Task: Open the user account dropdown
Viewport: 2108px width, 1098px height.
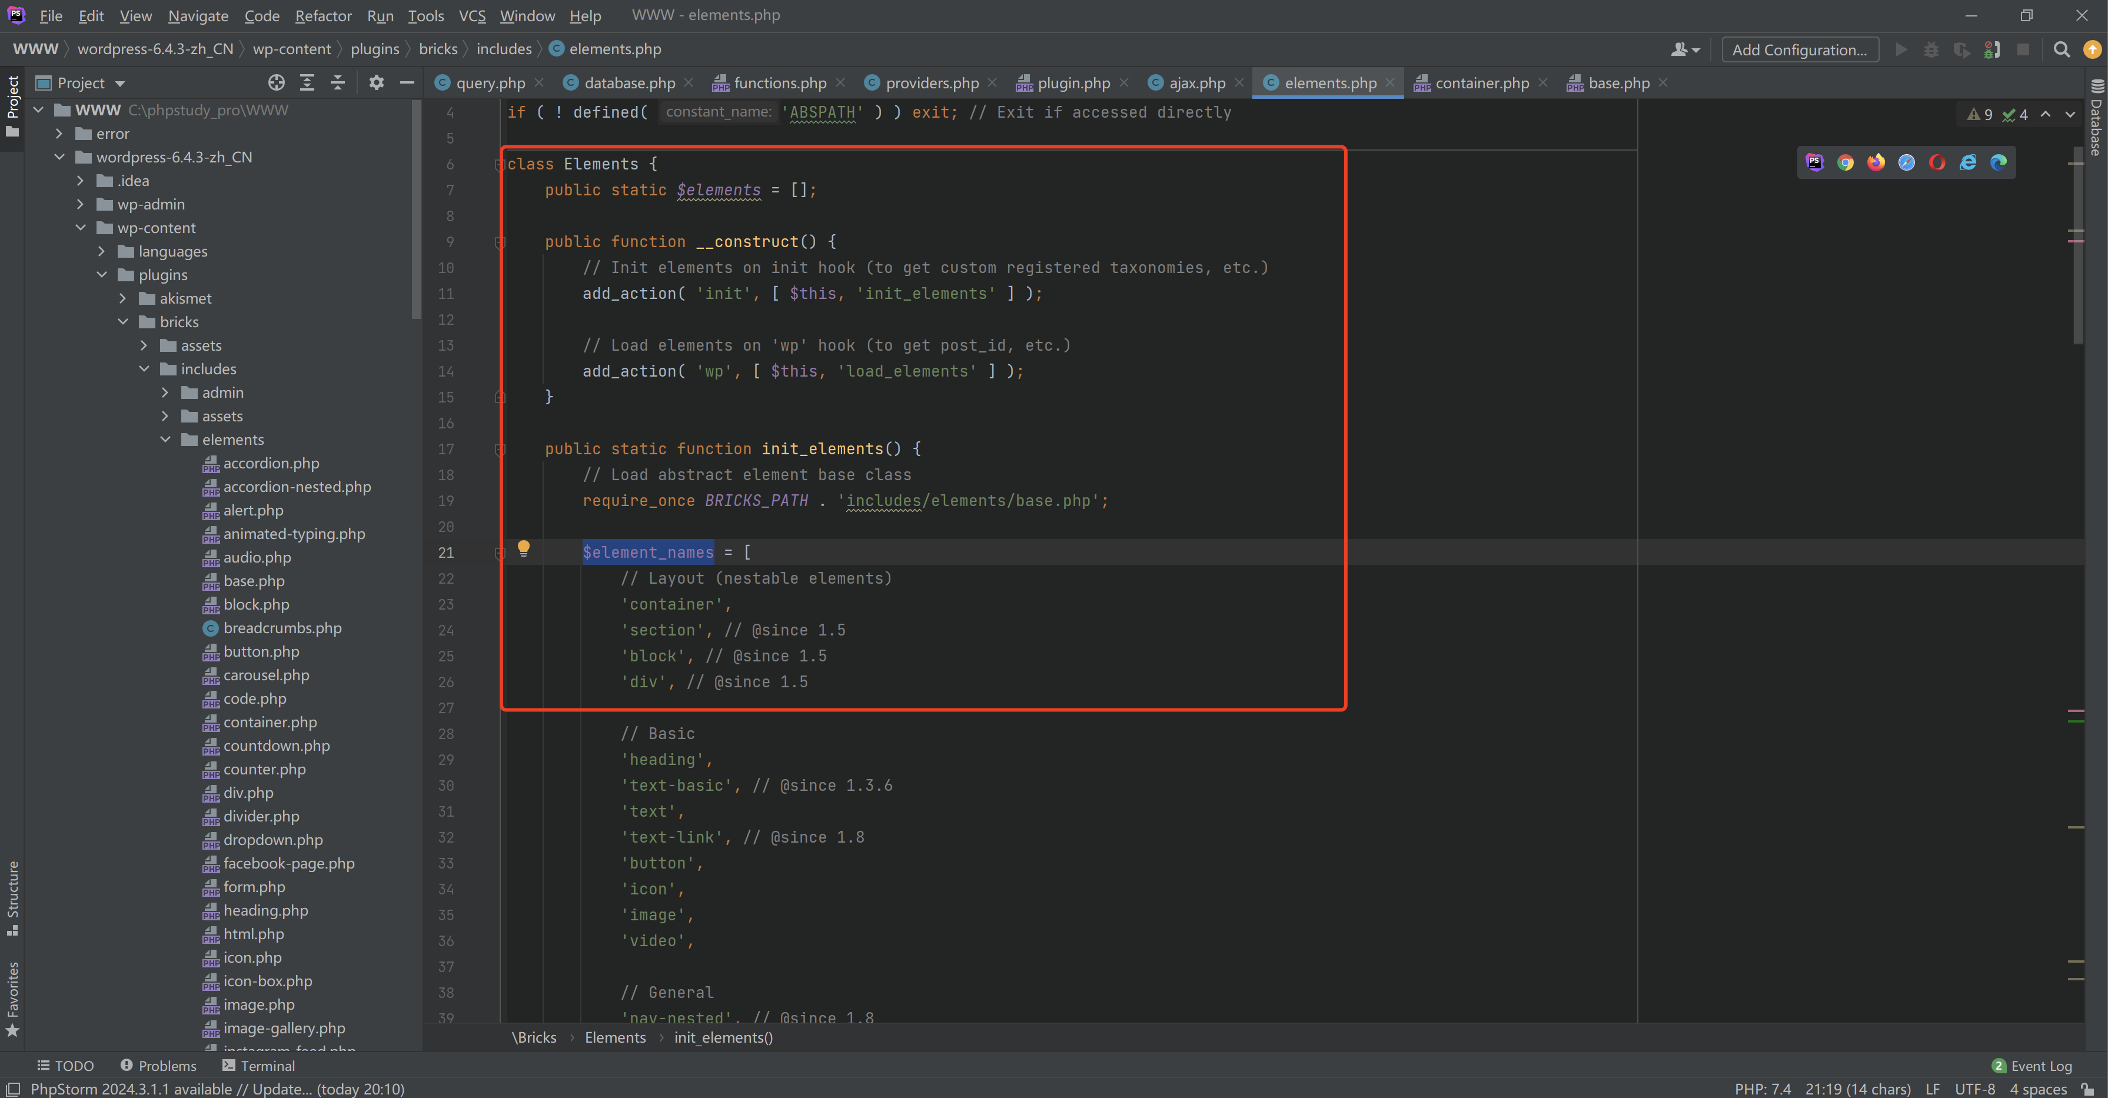Action: point(1685,50)
